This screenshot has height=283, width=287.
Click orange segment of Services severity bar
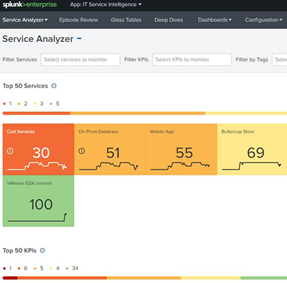click(138, 113)
